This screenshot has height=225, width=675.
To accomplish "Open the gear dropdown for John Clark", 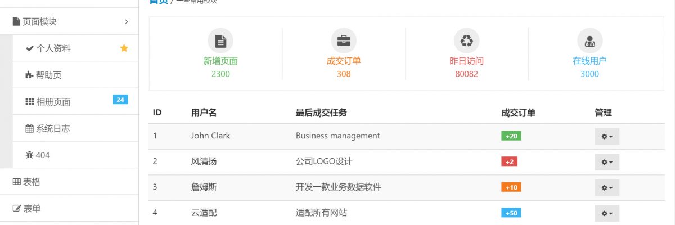I will pyautogui.click(x=607, y=136).
